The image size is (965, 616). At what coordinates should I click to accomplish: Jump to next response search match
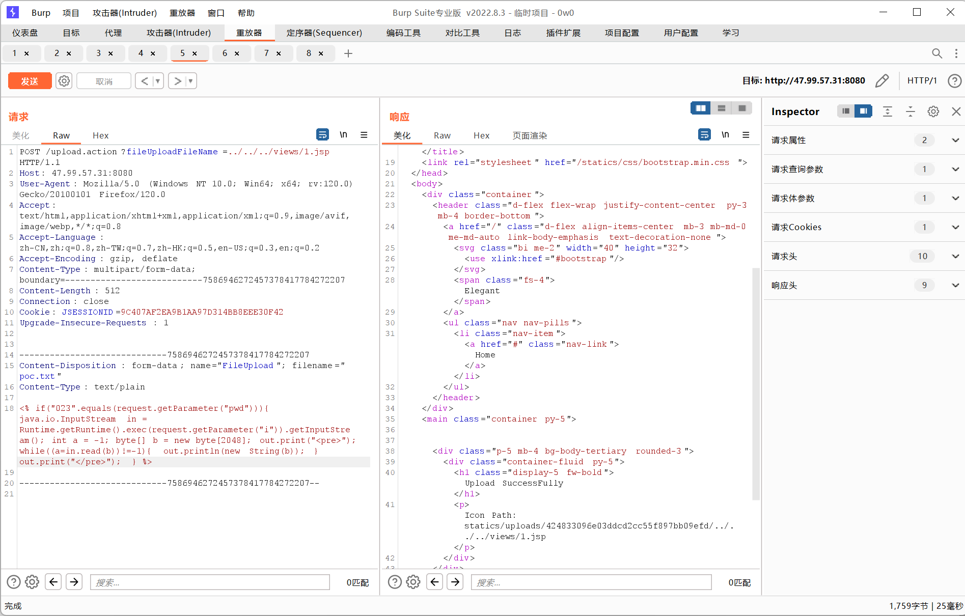(x=455, y=581)
